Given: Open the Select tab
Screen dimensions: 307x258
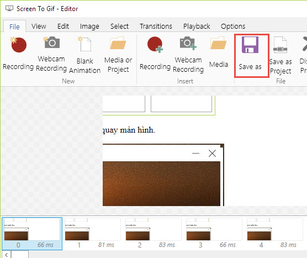Looking at the screenshot, I should (119, 27).
